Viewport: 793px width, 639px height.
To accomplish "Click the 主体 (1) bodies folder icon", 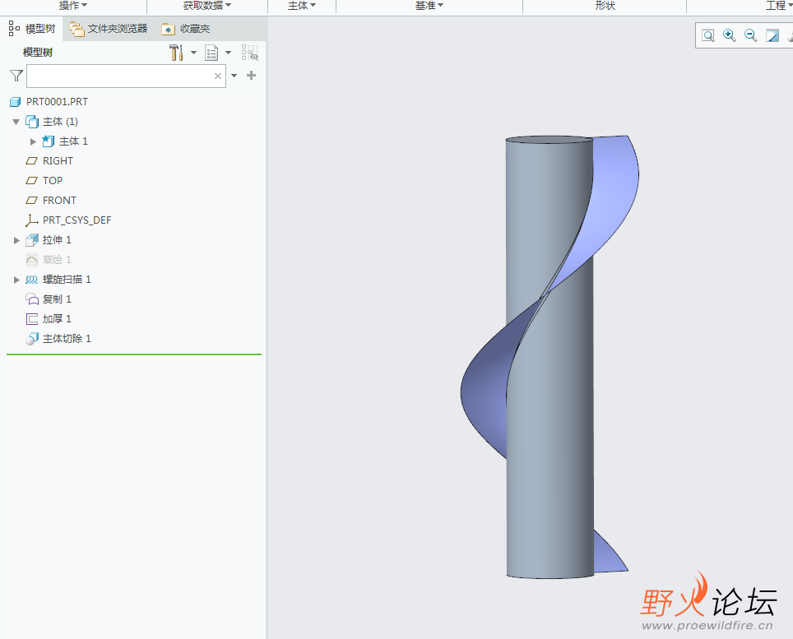I will pyautogui.click(x=32, y=122).
